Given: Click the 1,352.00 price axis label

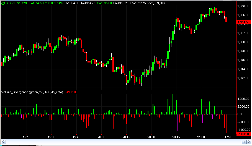Looking at the screenshot, I should [x=243, y=33].
